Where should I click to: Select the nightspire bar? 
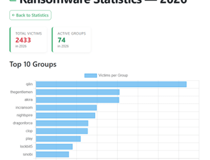pyautogui.click(x=65, y=115)
